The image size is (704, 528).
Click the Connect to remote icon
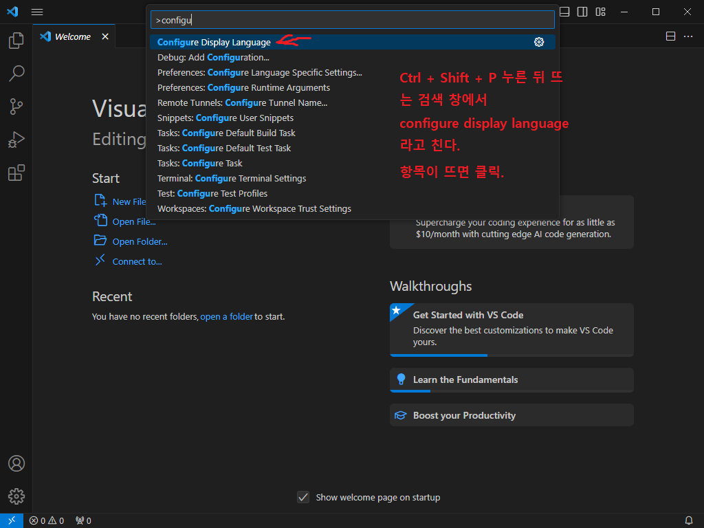[100, 260]
